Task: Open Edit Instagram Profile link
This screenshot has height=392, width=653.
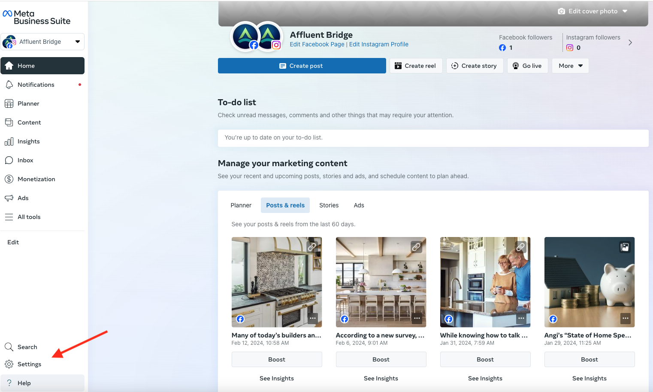Action: [x=379, y=44]
